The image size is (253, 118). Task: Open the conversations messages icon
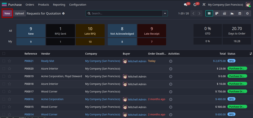tap(186, 5)
